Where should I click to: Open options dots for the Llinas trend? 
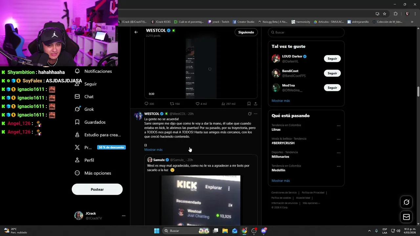point(339,126)
